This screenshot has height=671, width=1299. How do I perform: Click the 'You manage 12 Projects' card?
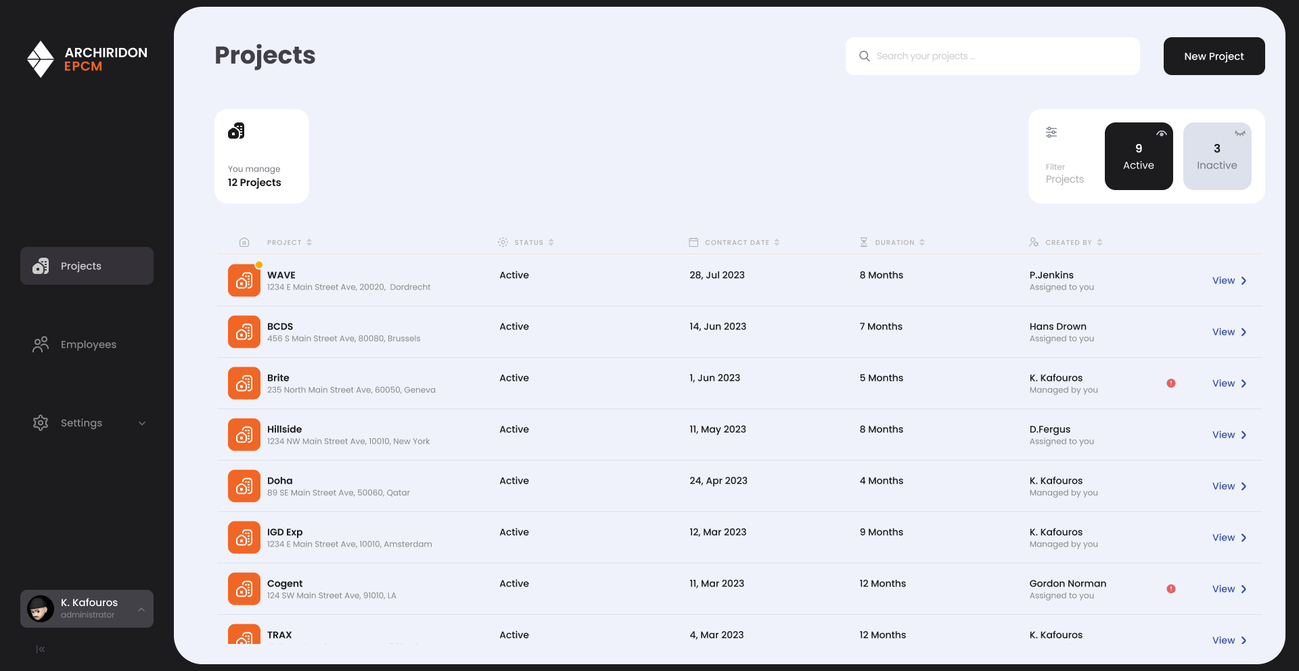tap(262, 156)
